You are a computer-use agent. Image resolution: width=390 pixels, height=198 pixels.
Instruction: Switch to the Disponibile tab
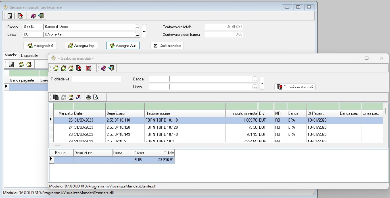pos(29,56)
